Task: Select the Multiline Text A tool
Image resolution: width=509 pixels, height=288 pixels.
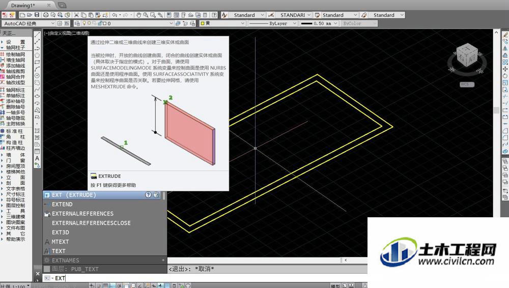Action: (x=37, y=158)
